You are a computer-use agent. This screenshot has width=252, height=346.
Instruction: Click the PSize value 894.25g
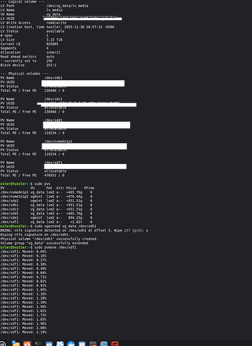[75, 218]
